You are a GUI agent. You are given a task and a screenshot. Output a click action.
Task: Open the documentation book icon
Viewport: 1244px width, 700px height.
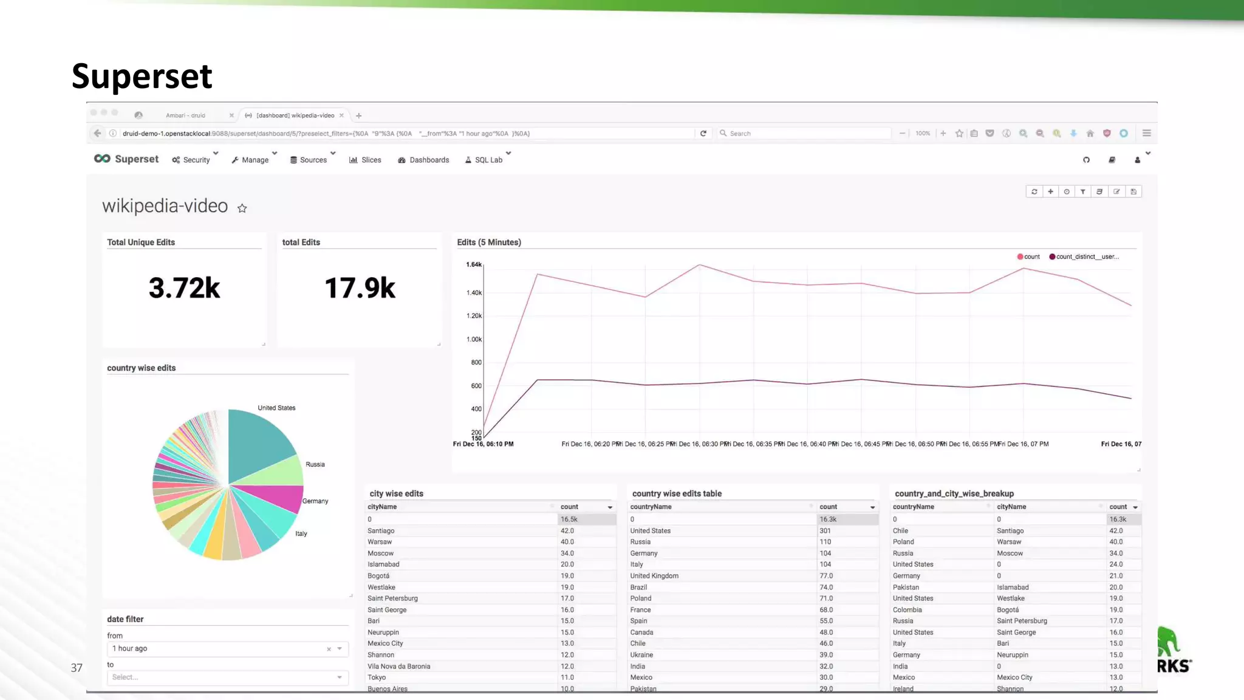click(1112, 160)
